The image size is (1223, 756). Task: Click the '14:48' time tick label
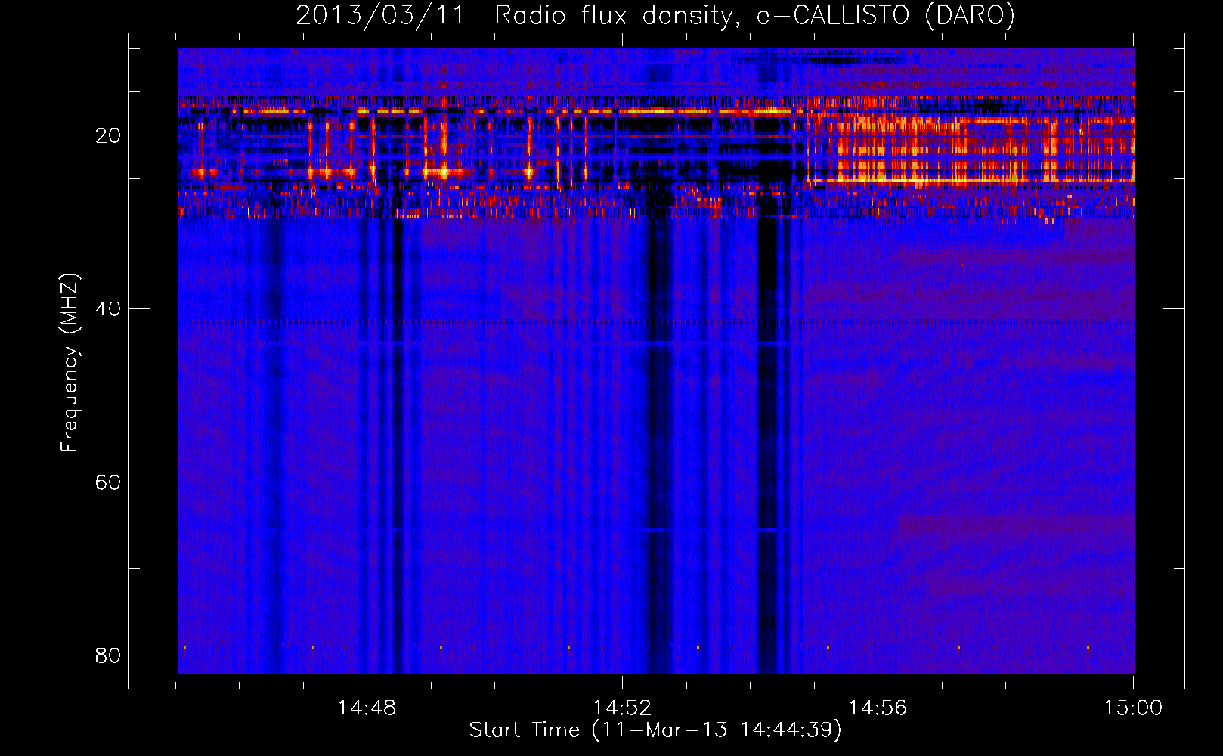point(367,708)
